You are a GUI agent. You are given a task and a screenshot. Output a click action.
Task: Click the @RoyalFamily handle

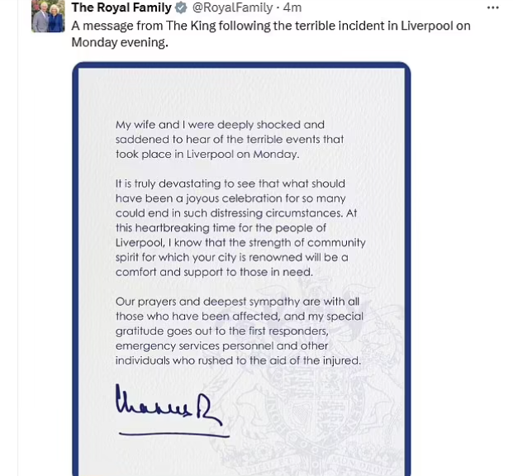click(233, 7)
